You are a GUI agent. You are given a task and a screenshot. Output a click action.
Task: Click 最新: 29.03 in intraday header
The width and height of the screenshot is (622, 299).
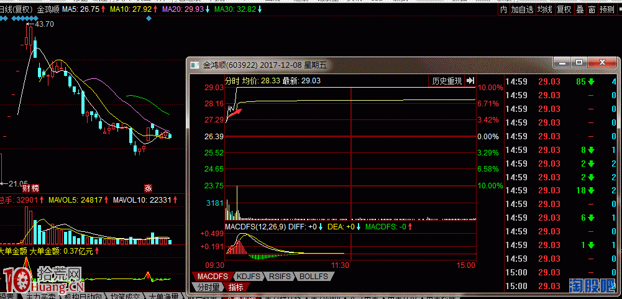coord(301,81)
